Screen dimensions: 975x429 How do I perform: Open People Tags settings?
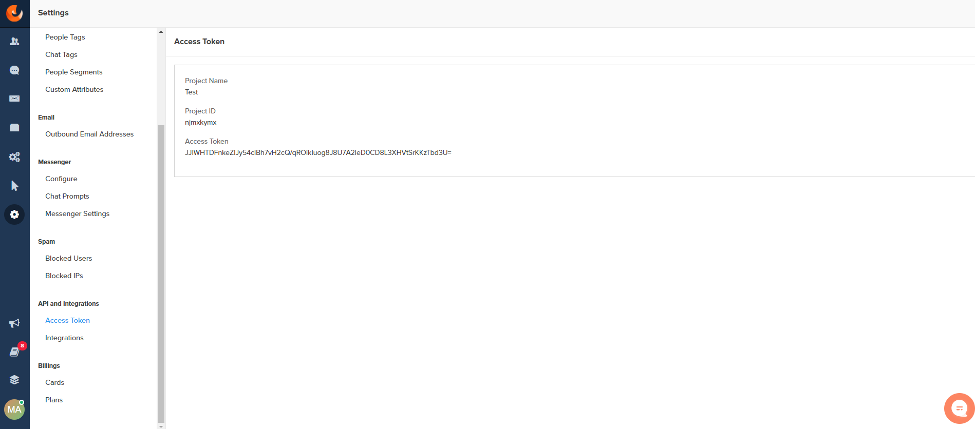click(65, 37)
